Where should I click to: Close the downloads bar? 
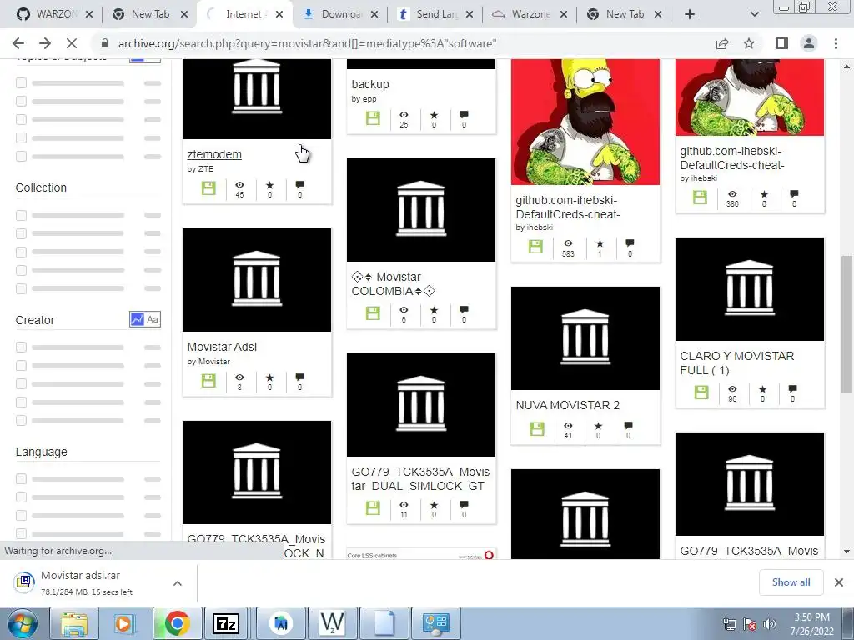(x=839, y=582)
